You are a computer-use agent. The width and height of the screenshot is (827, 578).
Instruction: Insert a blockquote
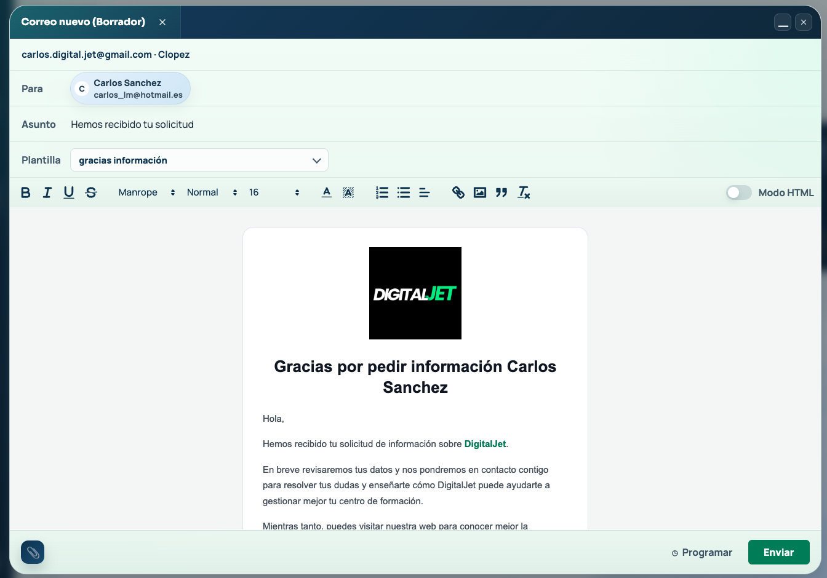coord(501,192)
